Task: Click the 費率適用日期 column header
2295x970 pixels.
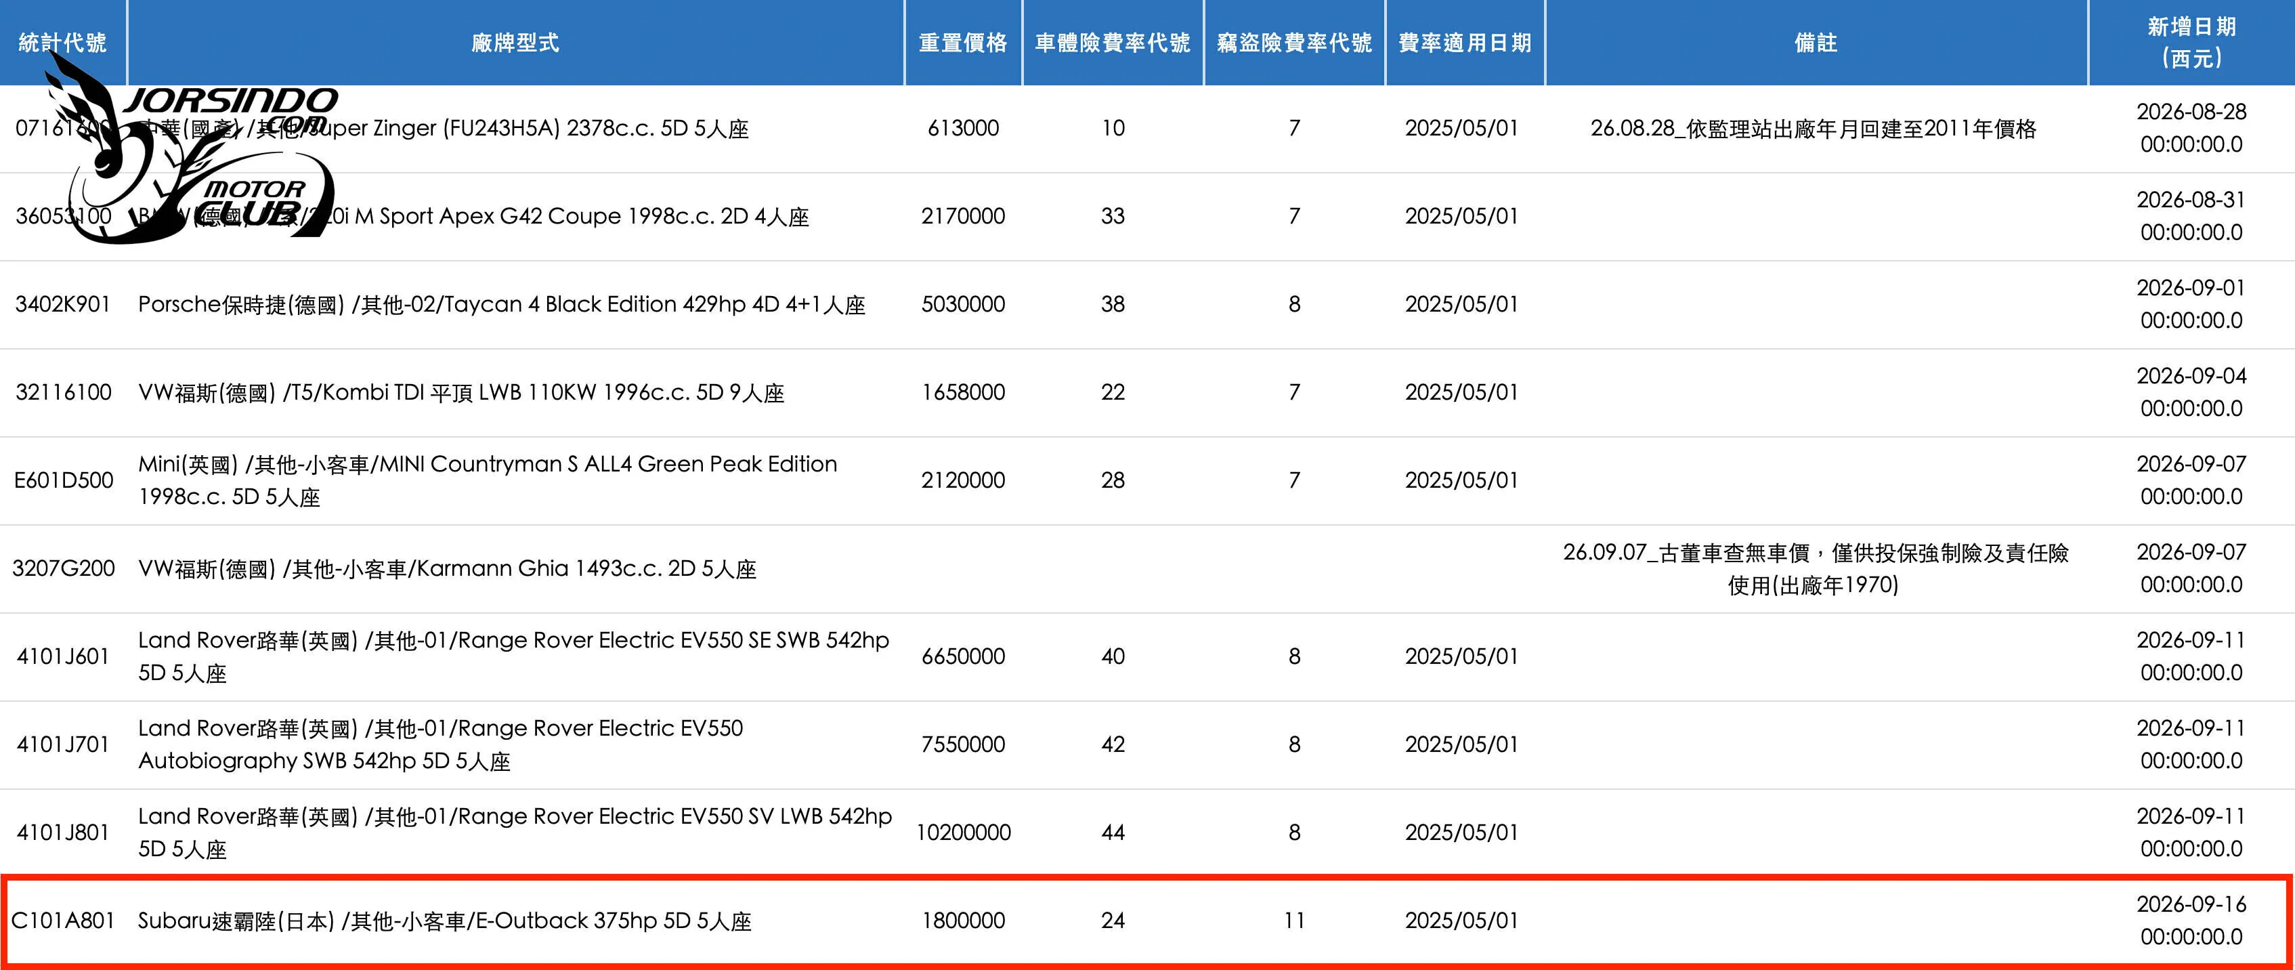Action: [x=1465, y=43]
